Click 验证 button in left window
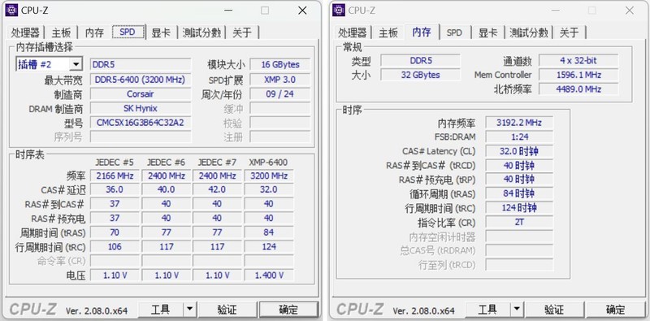This screenshot has width=650, height=321. tap(227, 310)
